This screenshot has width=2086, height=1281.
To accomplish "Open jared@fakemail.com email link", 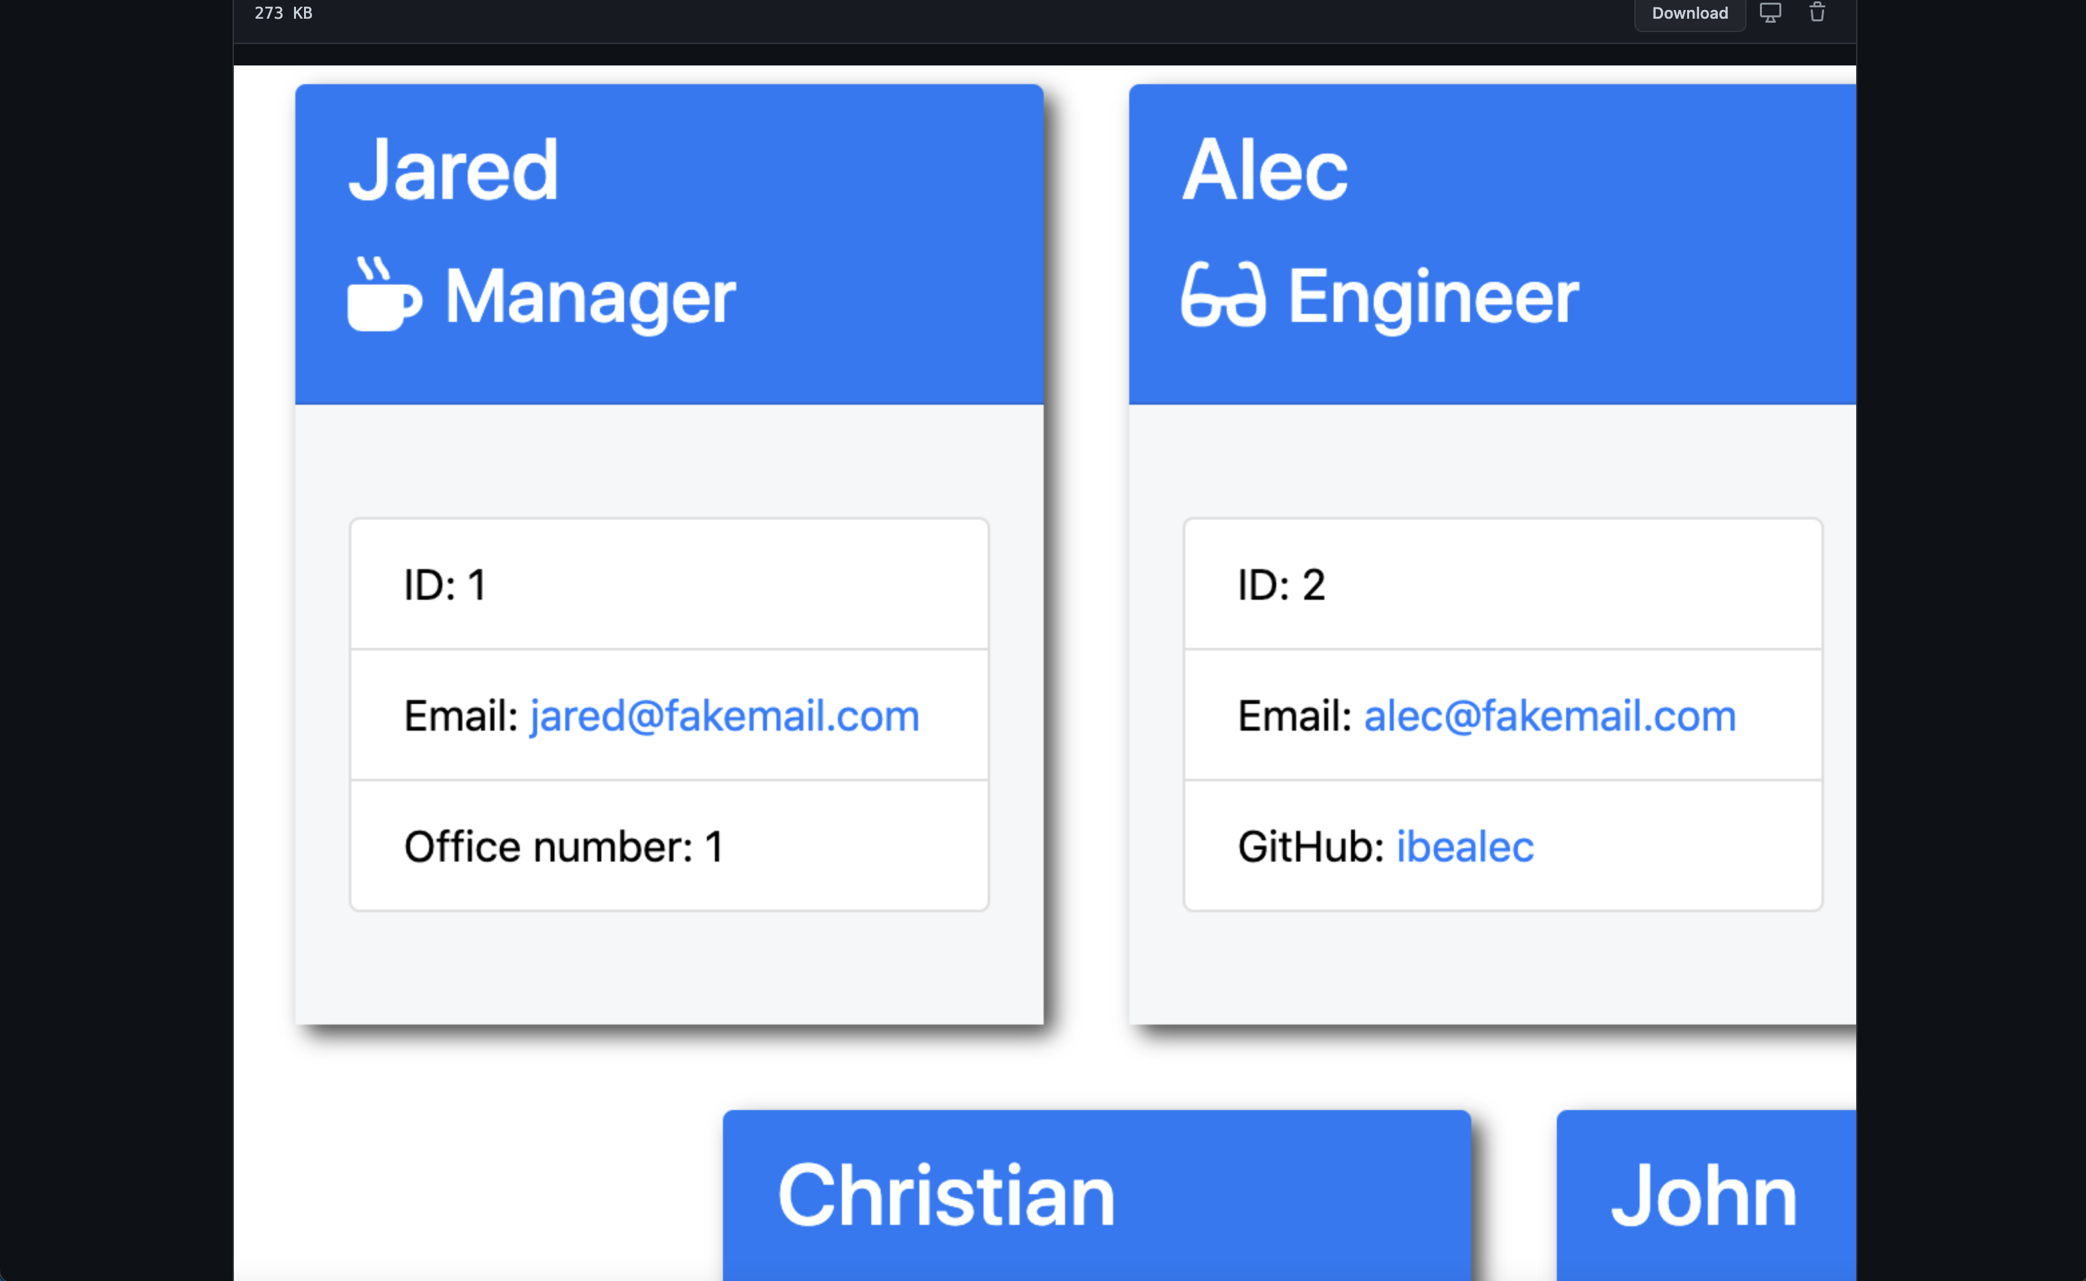I will 725,716.
